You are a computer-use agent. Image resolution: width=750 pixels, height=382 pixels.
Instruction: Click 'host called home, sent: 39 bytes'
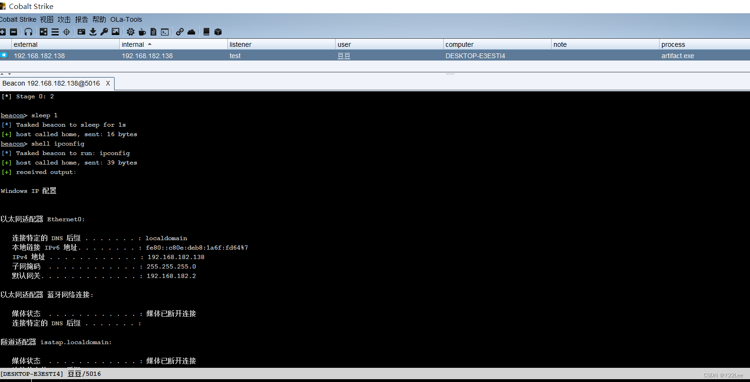[69, 163]
